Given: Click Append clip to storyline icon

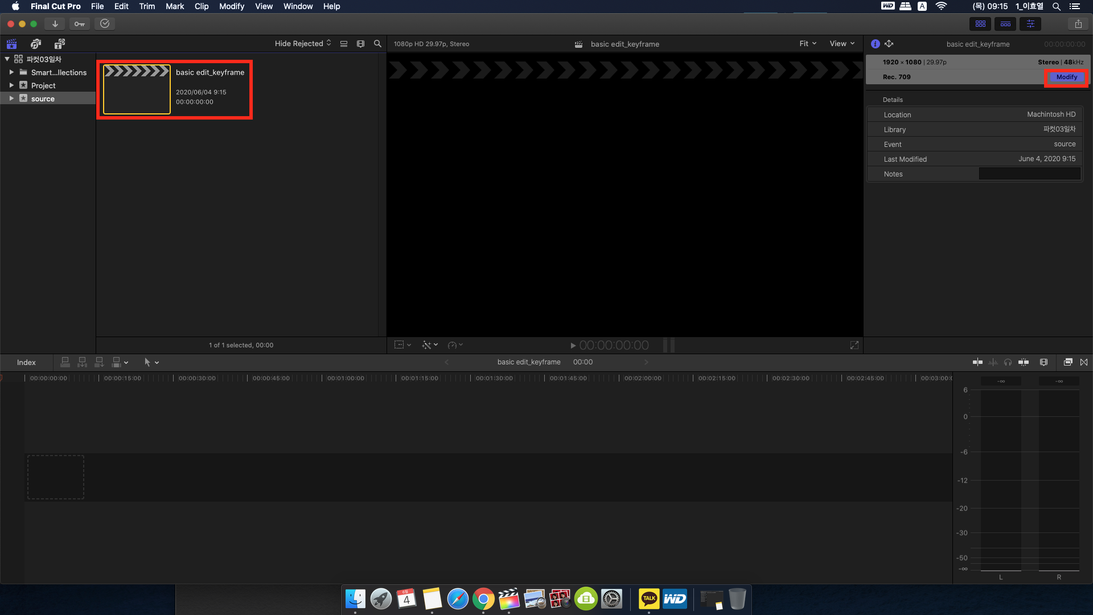Looking at the screenshot, I should point(100,362).
